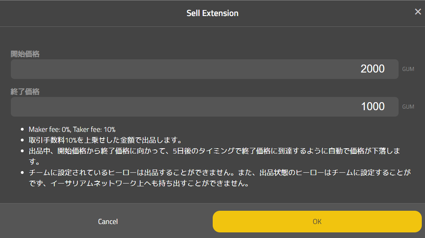Click the bullet dot before Maker fee
This screenshot has height=238, width=425.
22,129
